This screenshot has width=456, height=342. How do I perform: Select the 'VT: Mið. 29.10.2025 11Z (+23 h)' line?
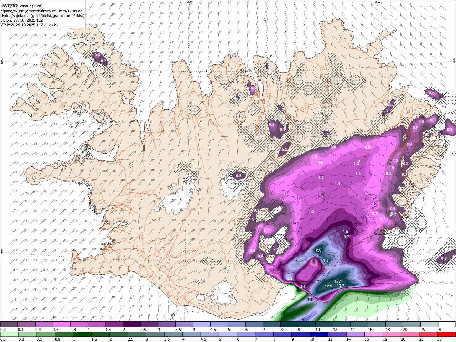pyautogui.click(x=29, y=25)
